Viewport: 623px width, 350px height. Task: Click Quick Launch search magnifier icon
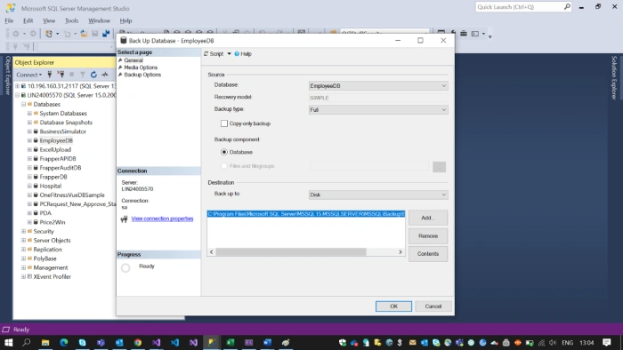coord(567,7)
